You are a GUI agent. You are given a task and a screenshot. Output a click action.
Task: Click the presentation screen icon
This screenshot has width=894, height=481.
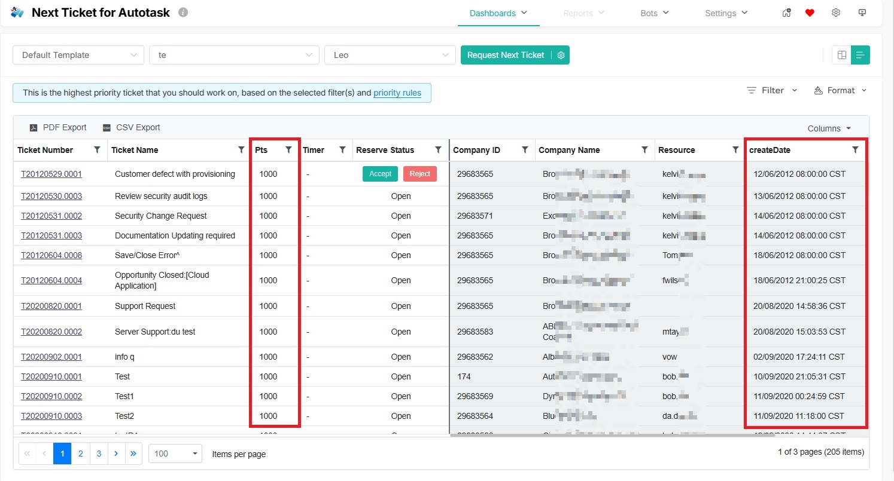point(862,13)
